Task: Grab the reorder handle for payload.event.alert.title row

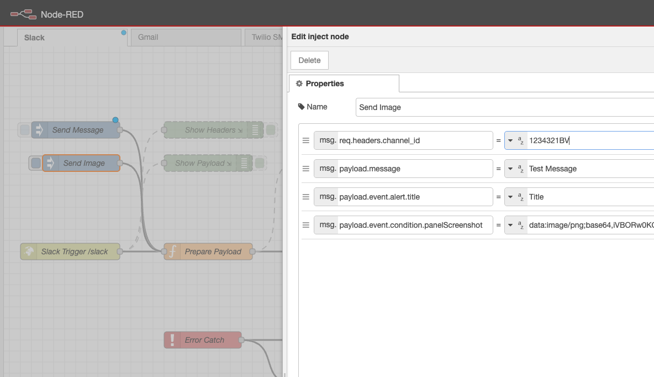Action: point(305,197)
